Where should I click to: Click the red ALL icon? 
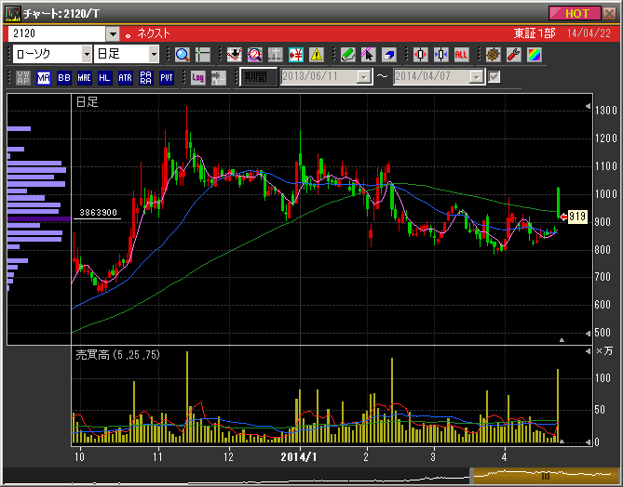[x=461, y=54]
